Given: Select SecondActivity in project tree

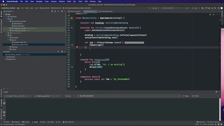Looking at the screenshot, I should tap(19, 26).
